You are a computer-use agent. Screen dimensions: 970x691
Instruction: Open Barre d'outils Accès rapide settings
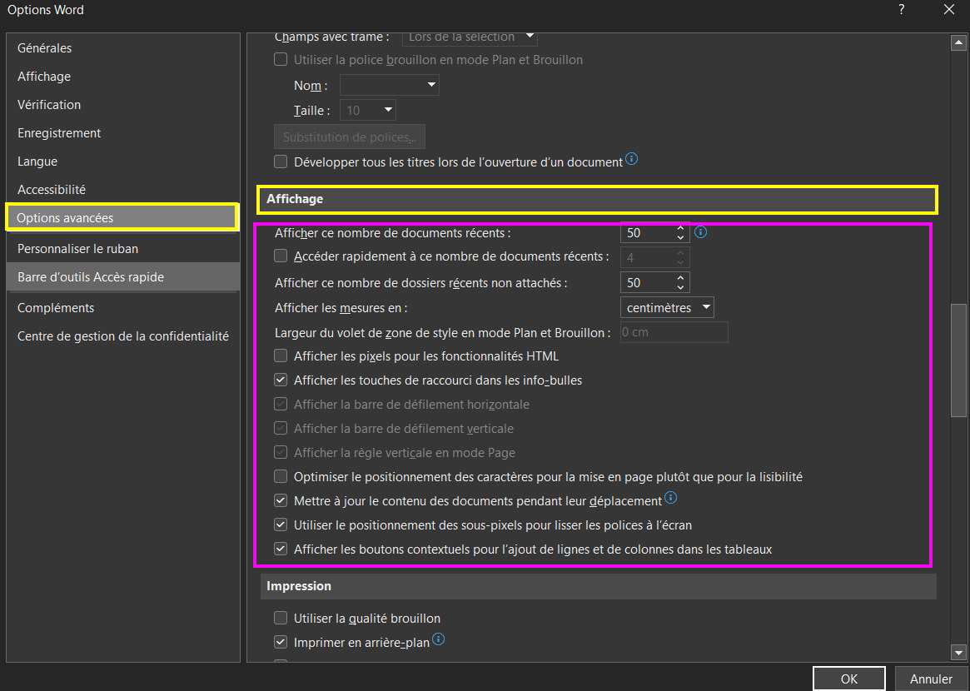point(123,277)
